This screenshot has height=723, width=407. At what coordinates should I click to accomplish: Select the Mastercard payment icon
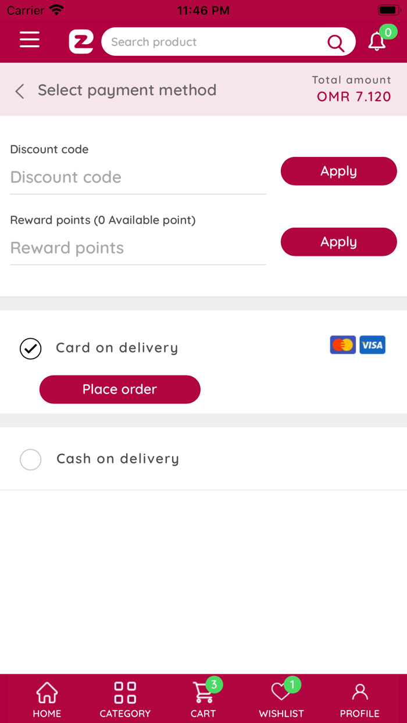(x=342, y=345)
